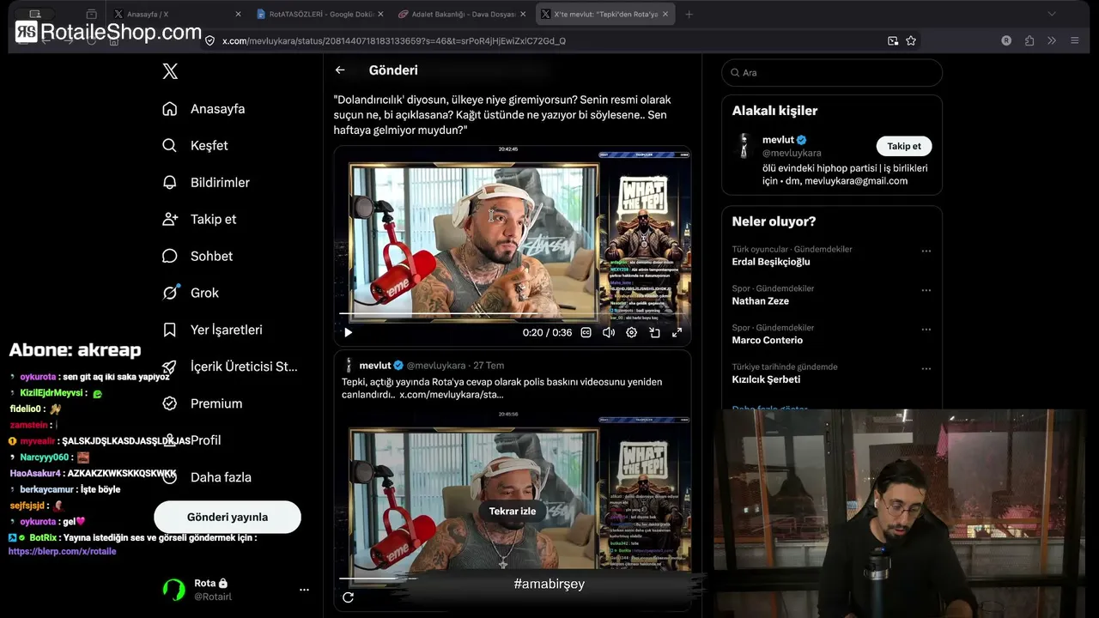
Task: Click the X logo in the sidebar
Action: click(170, 71)
